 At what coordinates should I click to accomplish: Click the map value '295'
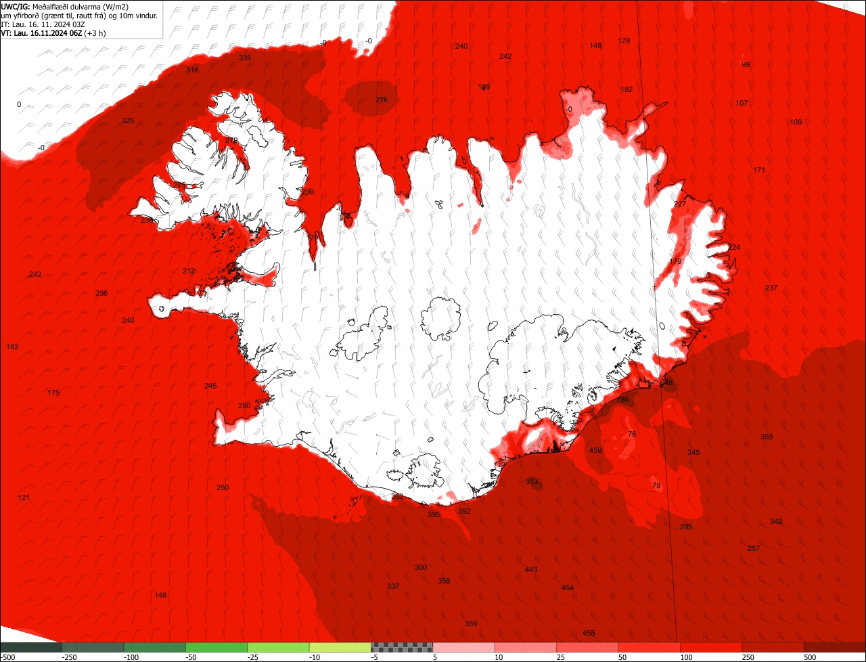[686, 527]
